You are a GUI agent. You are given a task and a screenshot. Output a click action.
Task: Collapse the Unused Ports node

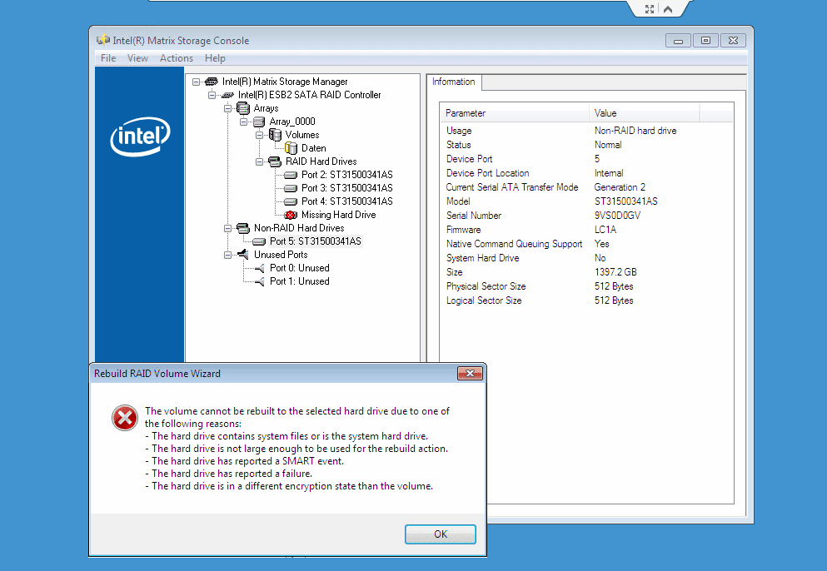[228, 255]
